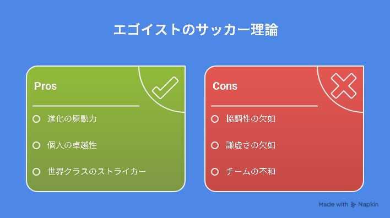This screenshot has width=390, height=218.
Task: Click the 協調性の欠如 text item
Action: pos(251,119)
